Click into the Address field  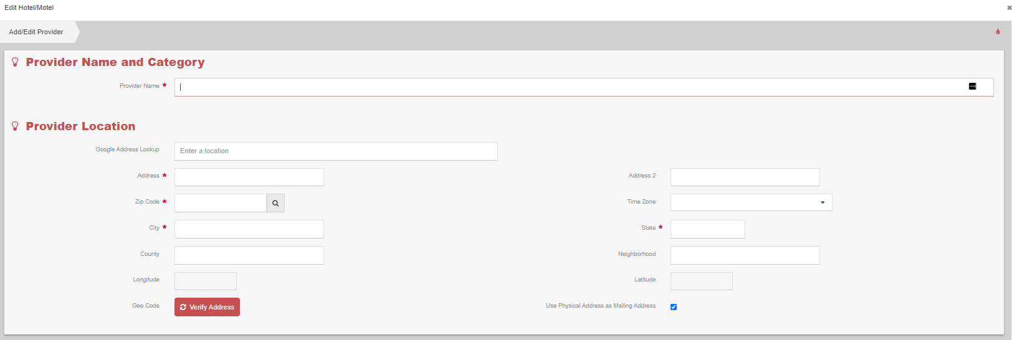tap(249, 177)
